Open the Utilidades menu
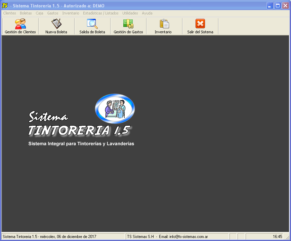 [x=130, y=13]
